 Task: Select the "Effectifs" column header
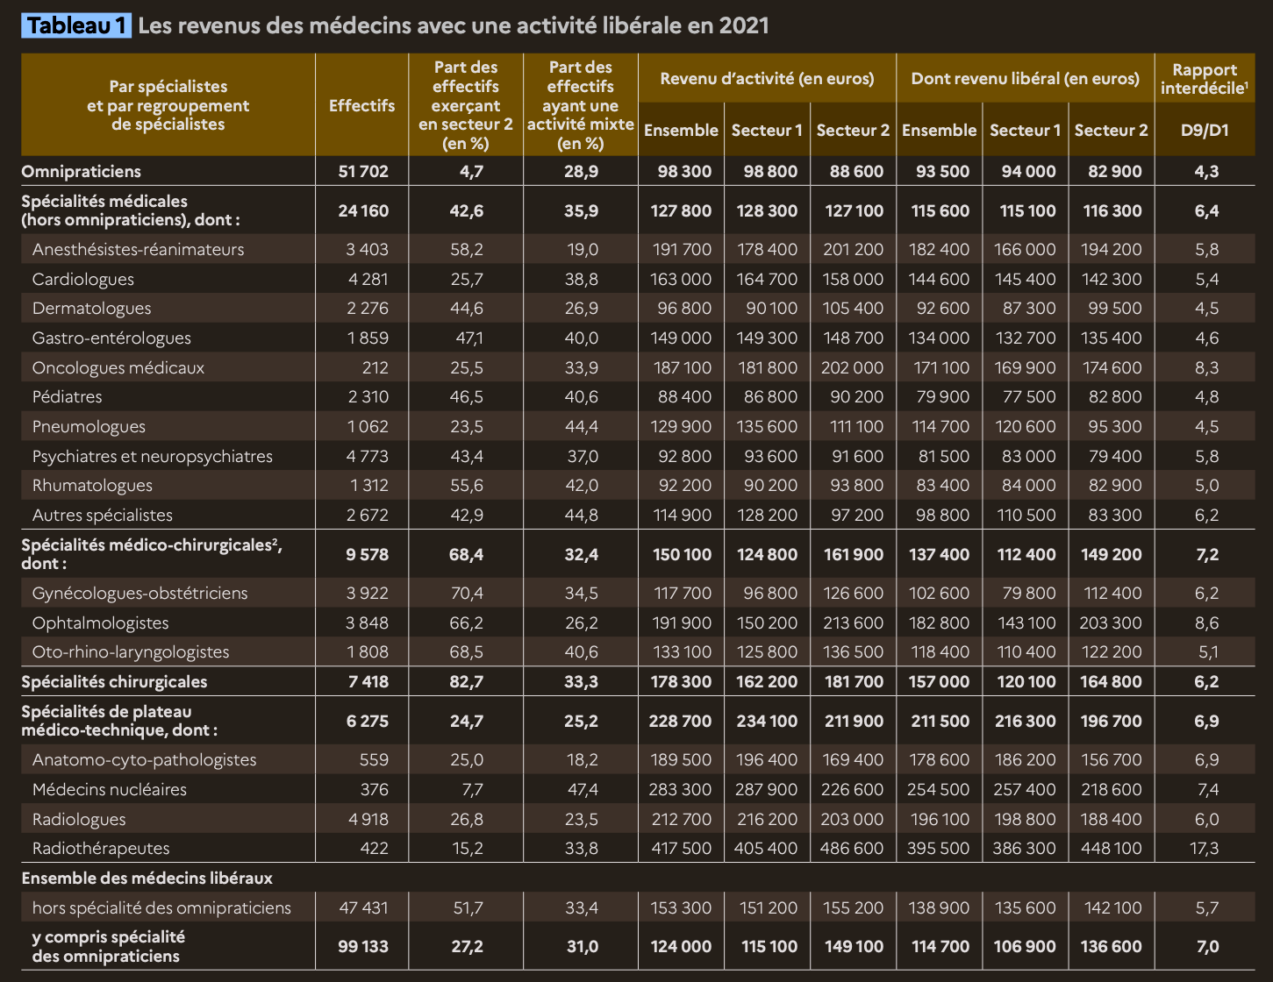[x=362, y=105]
